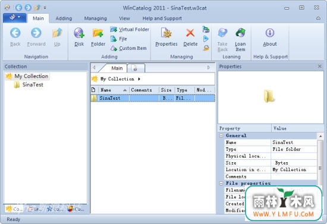Delete the selected item
Viewport: 327px width, 224px height.
(190, 37)
